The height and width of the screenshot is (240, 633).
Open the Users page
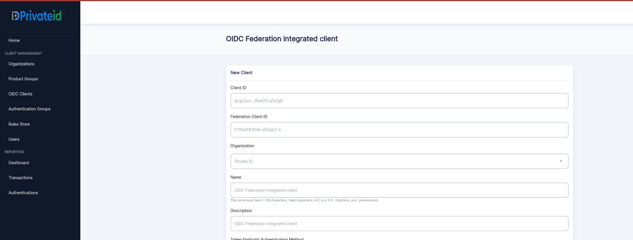click(x=14, y=139)
